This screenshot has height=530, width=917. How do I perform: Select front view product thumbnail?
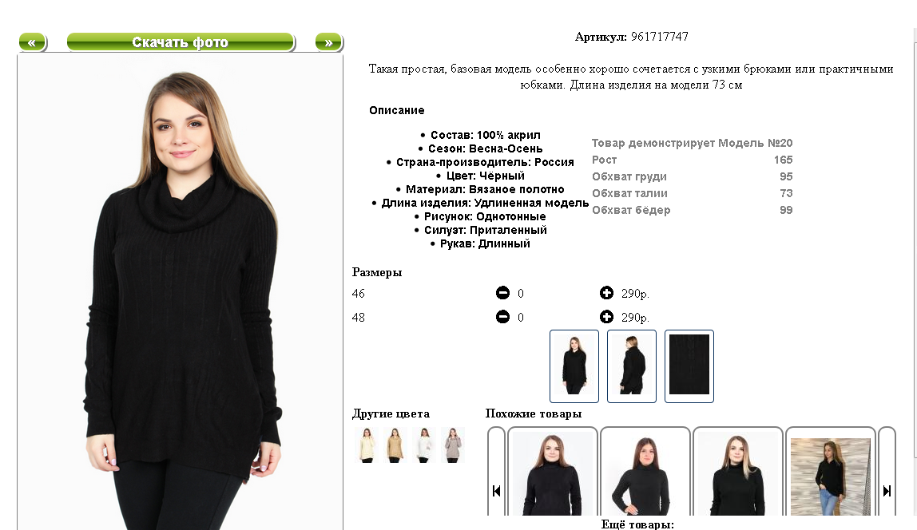coord(574,366)
